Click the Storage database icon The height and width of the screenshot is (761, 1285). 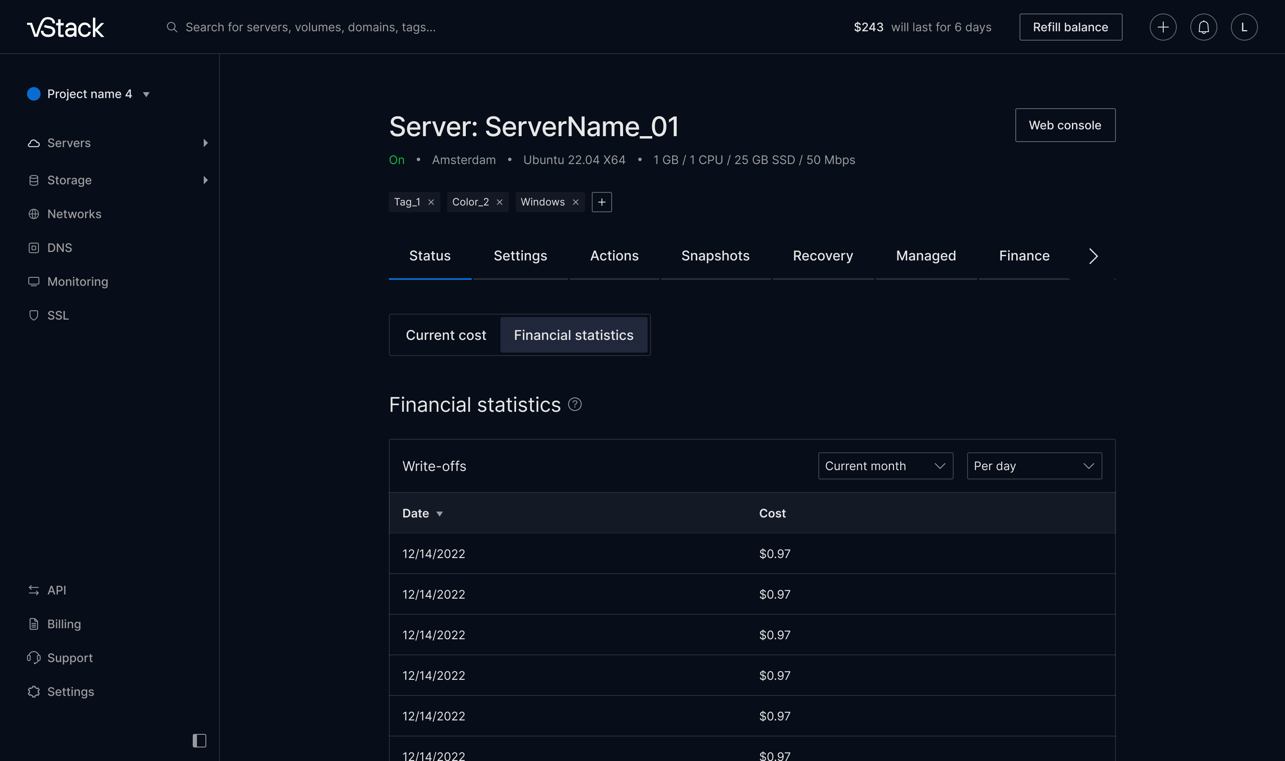[x=34, y=180]
